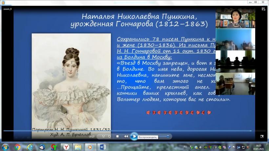Click the 'Воспроизводить' tooltip label
This screenshot has height=151, width=269.
pyautogui.click(x=148, y=137)
